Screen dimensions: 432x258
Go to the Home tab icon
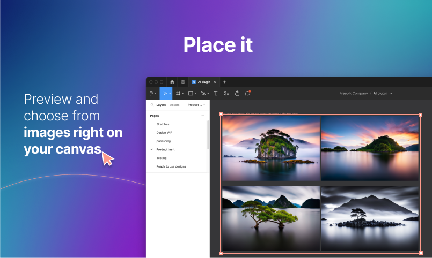tap(172, 82)
